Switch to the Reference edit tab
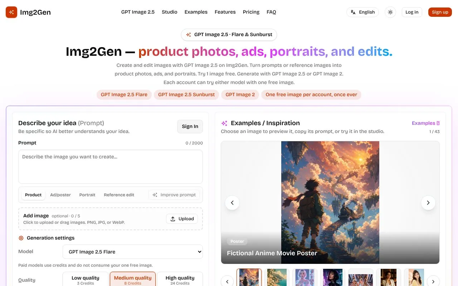Image resolution: width=458 pixels, height=286 pixels. tap(119, 195)
